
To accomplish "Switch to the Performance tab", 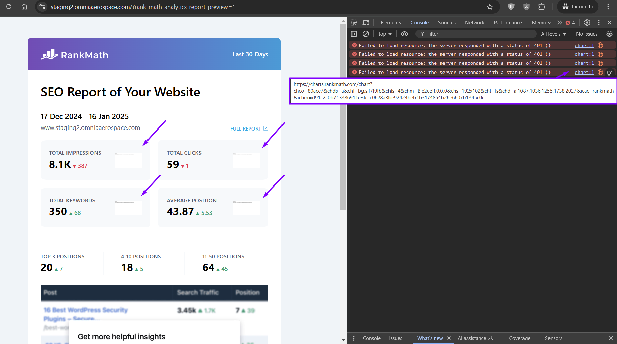I will (x=508, y=23).
